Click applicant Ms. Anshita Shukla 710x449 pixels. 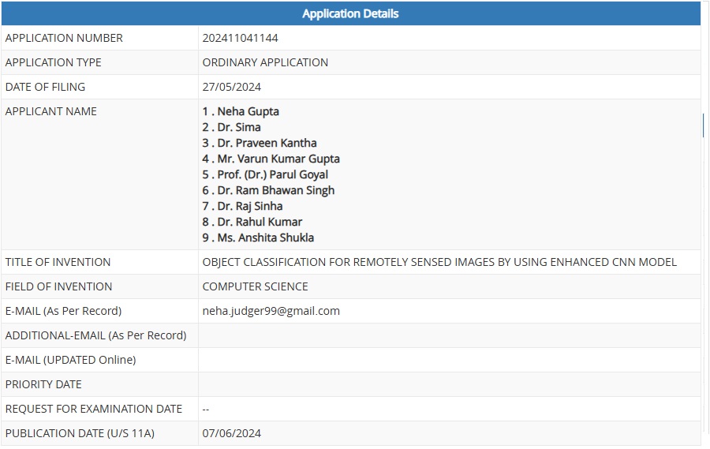pos(258,238)
